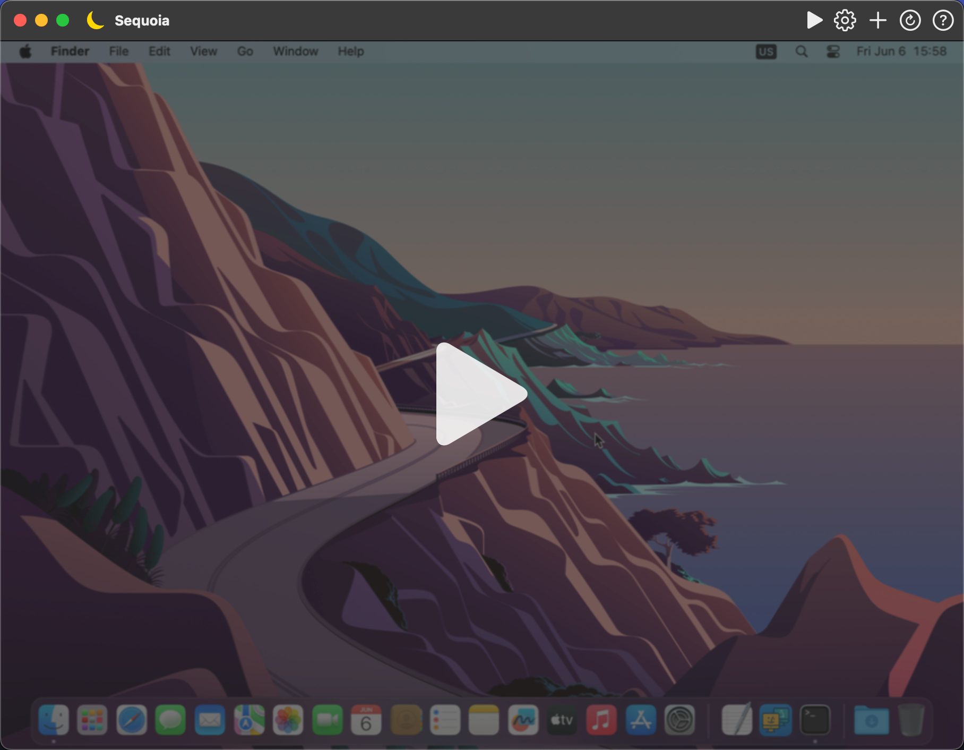Click the crescent moon icon beside Sequoia

point(96,21)
